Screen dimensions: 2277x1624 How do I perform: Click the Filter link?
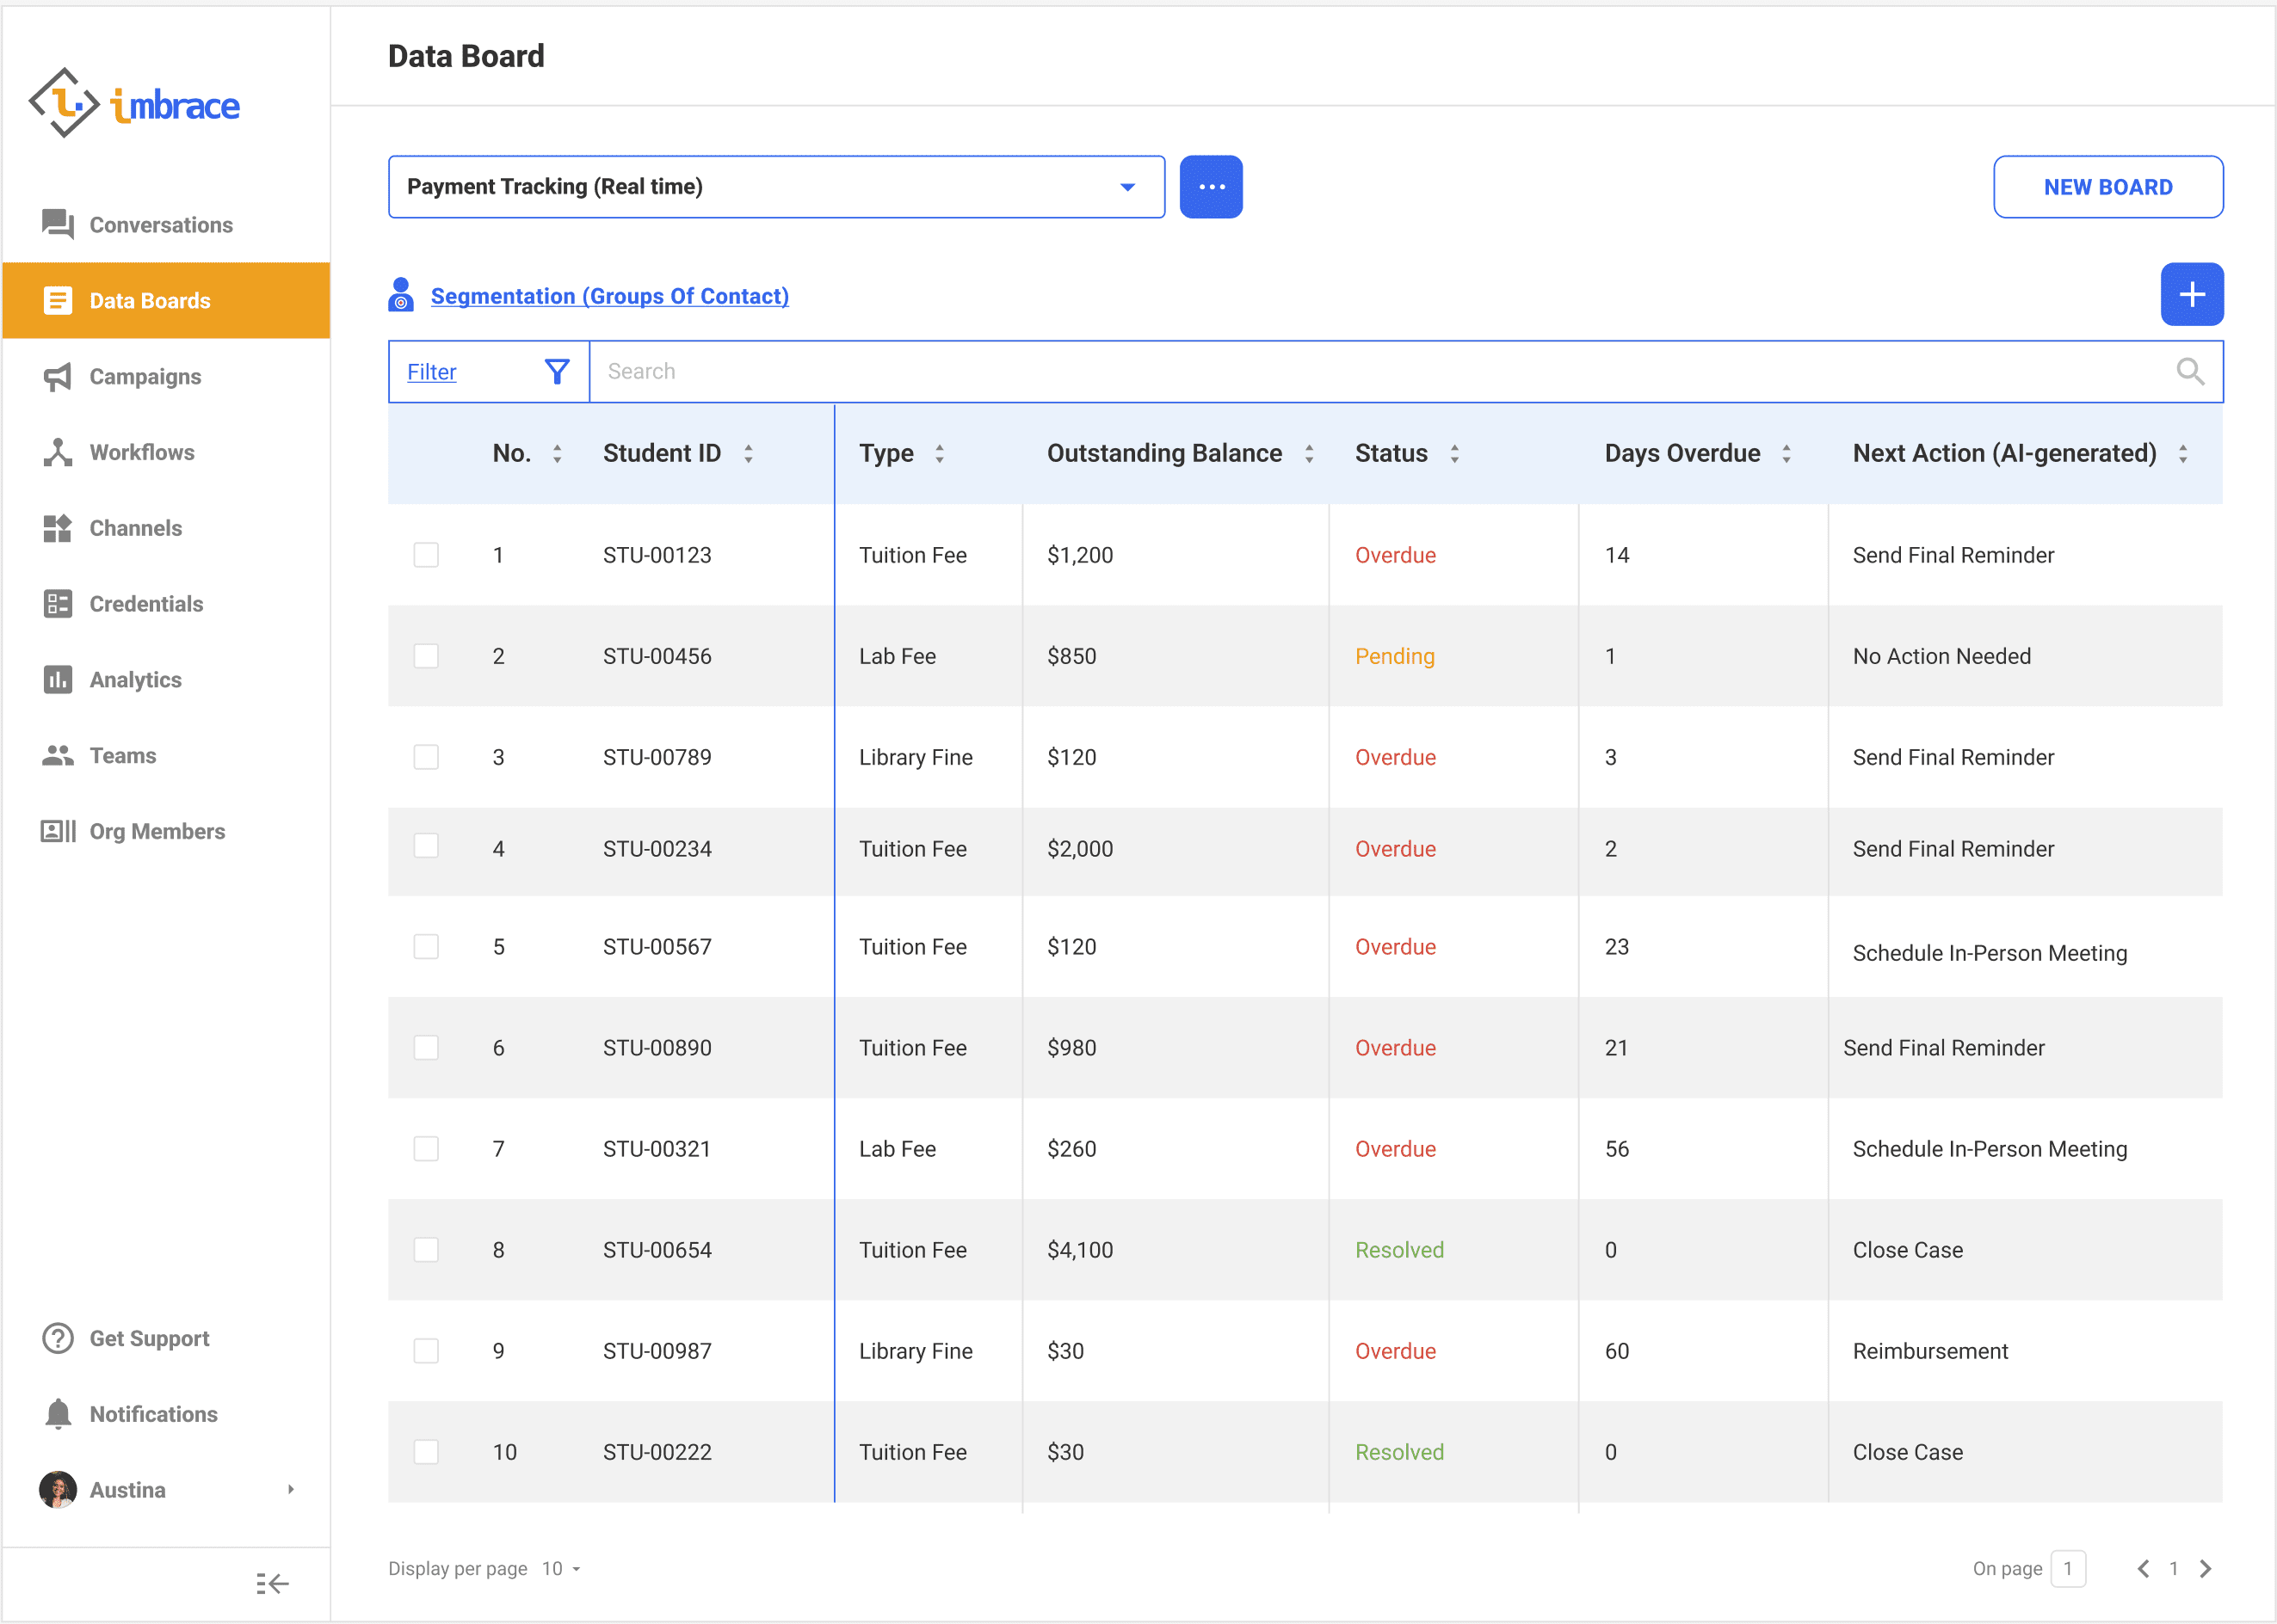coord(431,372)
